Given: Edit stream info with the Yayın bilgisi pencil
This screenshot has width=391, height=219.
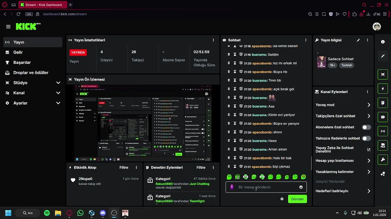Looking at the screenshot, I should coord(358,40).
